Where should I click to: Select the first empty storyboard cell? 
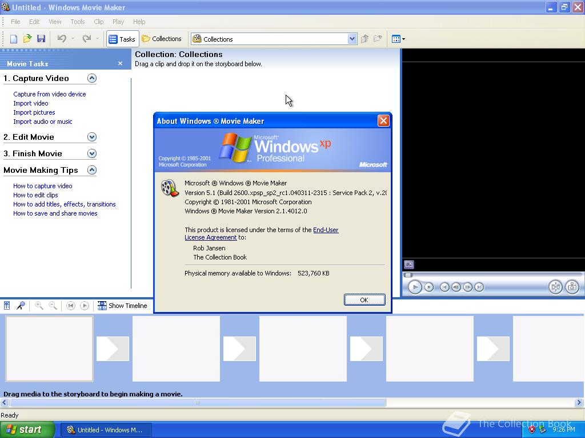coord(49,349)
